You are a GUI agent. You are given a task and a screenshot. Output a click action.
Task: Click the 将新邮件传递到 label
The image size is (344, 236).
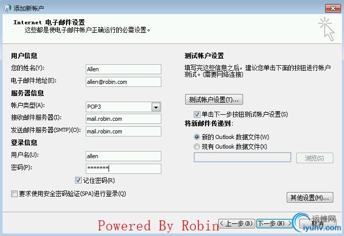point(209,124)
